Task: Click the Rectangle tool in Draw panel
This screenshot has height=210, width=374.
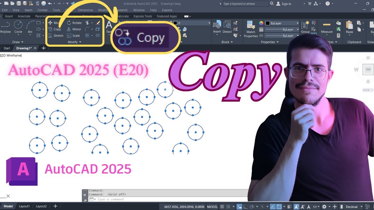Action: [38, 23]
